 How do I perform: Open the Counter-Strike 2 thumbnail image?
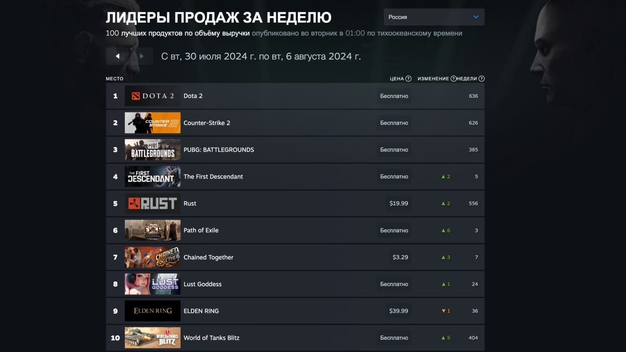[x=153, y=123]
